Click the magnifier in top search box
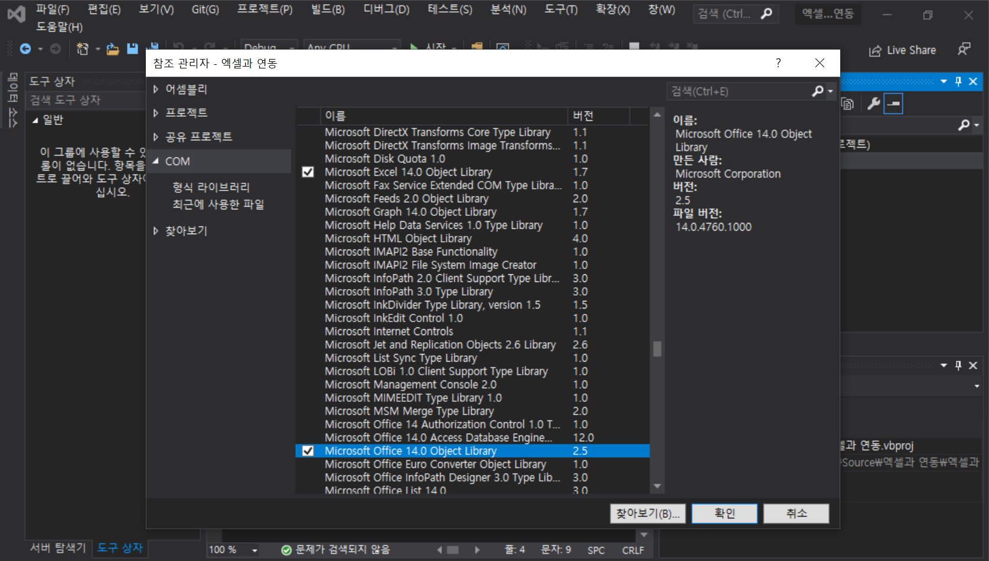The height and width of the screenshot is (561, 989). coord(766,14)
